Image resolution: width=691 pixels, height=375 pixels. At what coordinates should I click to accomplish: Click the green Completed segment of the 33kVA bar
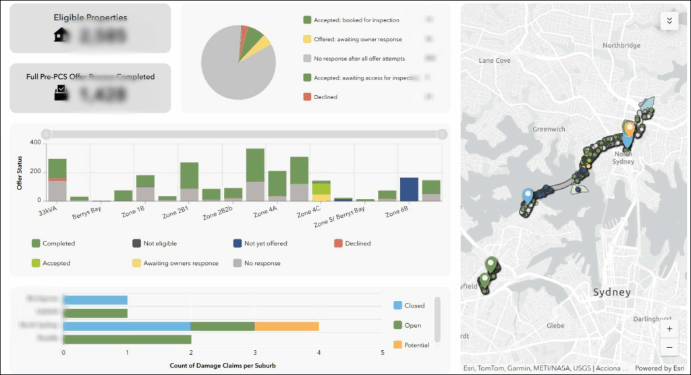(x=57, y=169)
